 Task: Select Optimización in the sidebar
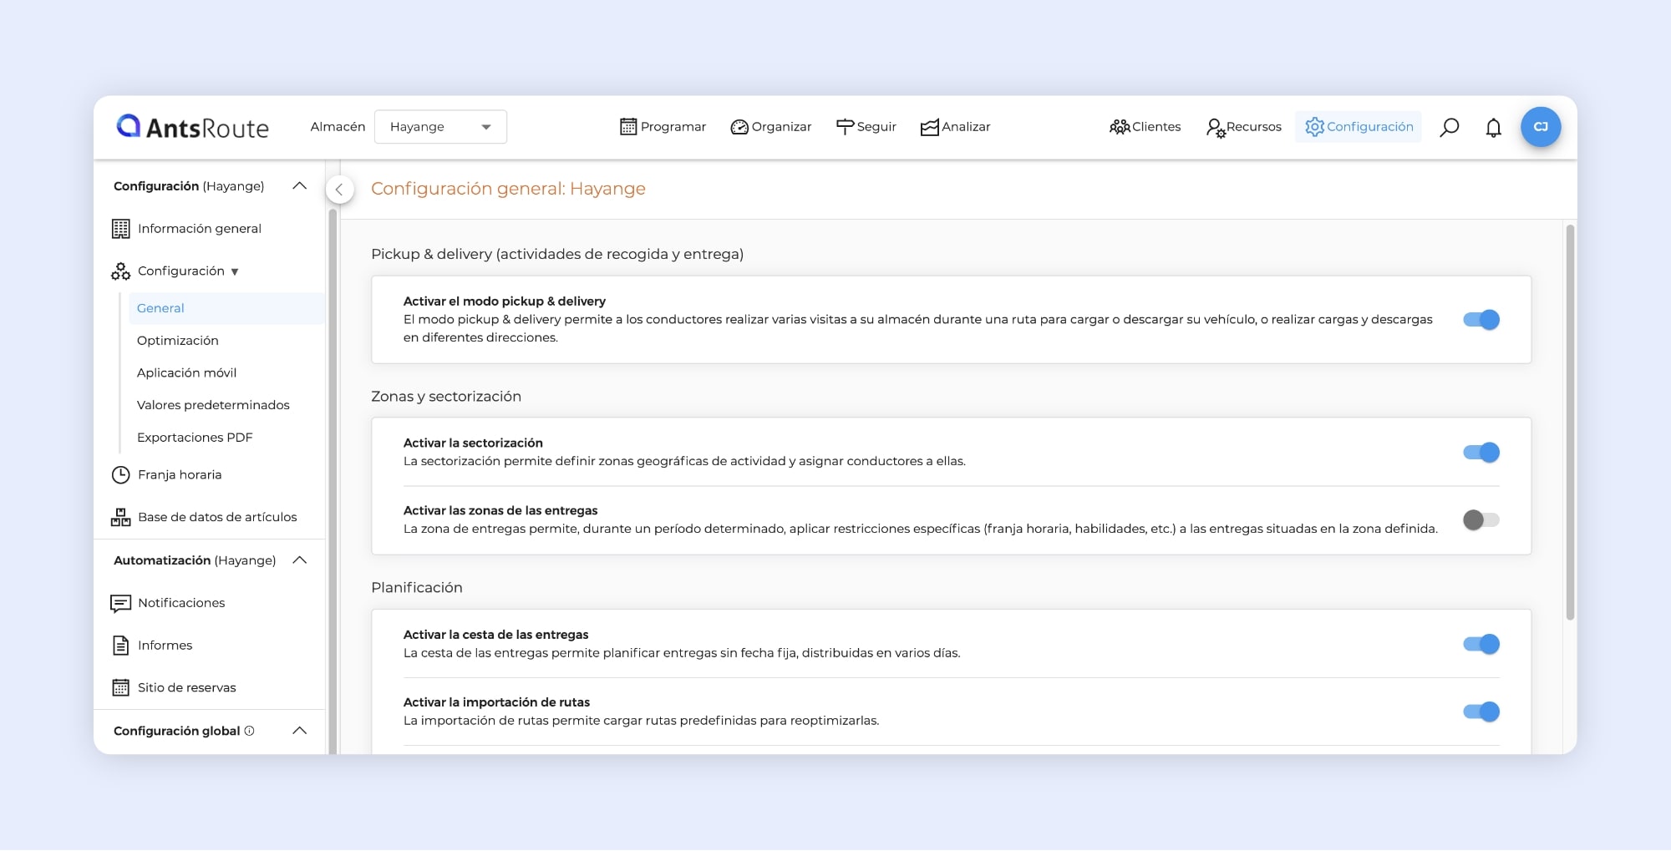177,341
